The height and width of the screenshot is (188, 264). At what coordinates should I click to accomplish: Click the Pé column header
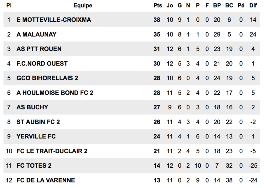[241, 5]
